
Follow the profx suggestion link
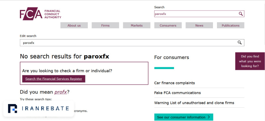point(61,92)
